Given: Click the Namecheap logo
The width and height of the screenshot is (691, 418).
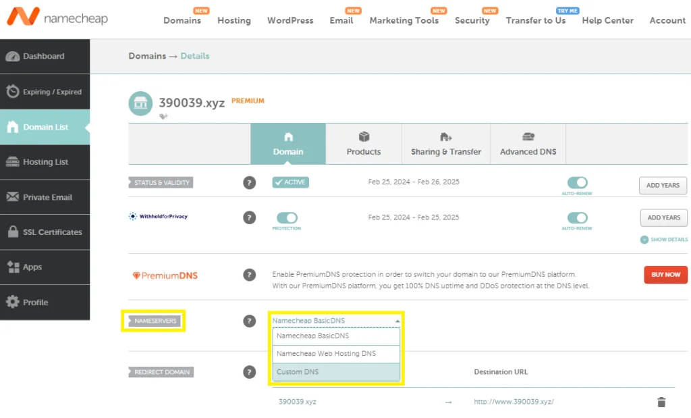Looking at the screenshot, I should coord(57,17).
